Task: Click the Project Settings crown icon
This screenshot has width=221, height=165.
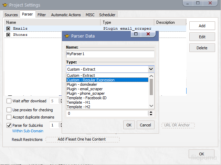Action: (x=4, y=5)
